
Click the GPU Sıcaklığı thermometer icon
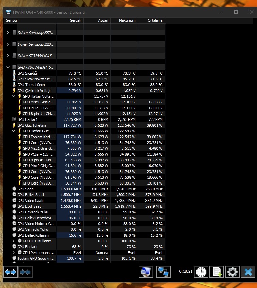(x=14, y=73)
